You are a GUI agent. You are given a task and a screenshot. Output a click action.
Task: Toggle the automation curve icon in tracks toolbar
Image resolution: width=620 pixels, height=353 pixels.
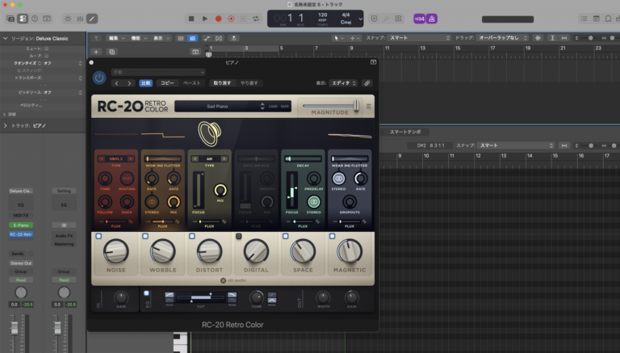point(207,39)
